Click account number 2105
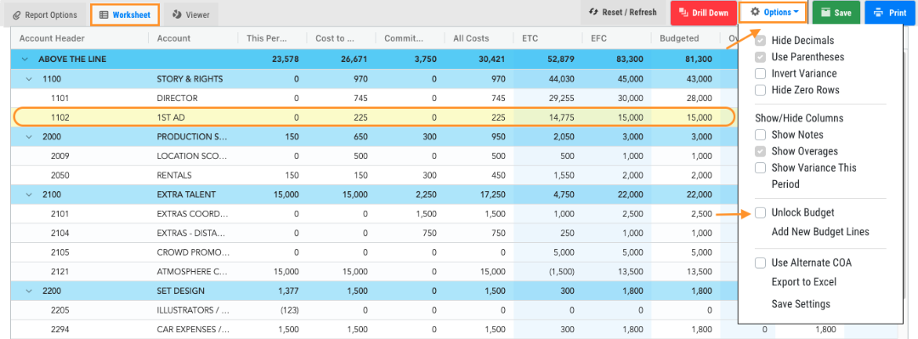This screenshot has width=918, height=339. click(60, 251)
